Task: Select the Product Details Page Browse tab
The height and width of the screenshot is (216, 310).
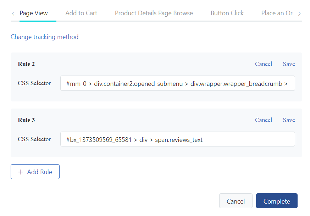Action: coord(154,13)
